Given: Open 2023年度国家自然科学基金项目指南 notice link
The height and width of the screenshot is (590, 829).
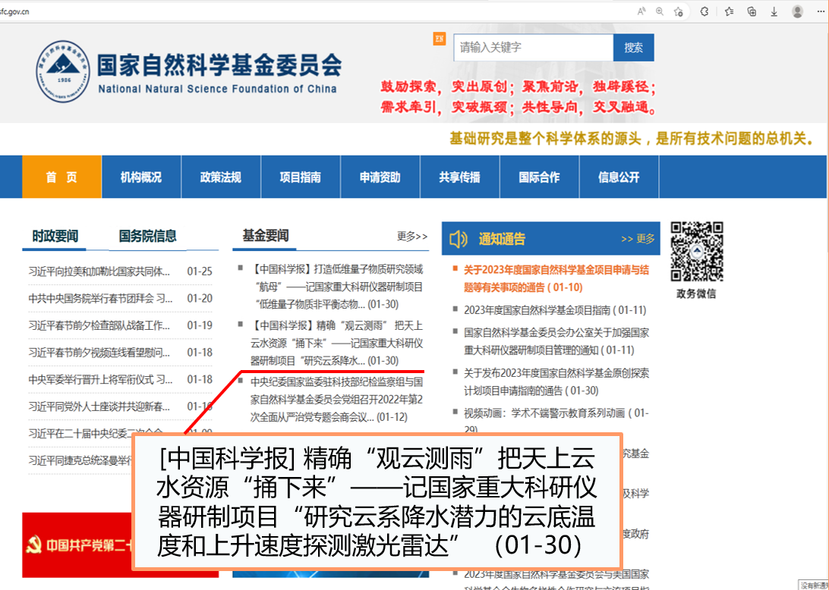Looking at the screenshot, I should tap(554, 309).
